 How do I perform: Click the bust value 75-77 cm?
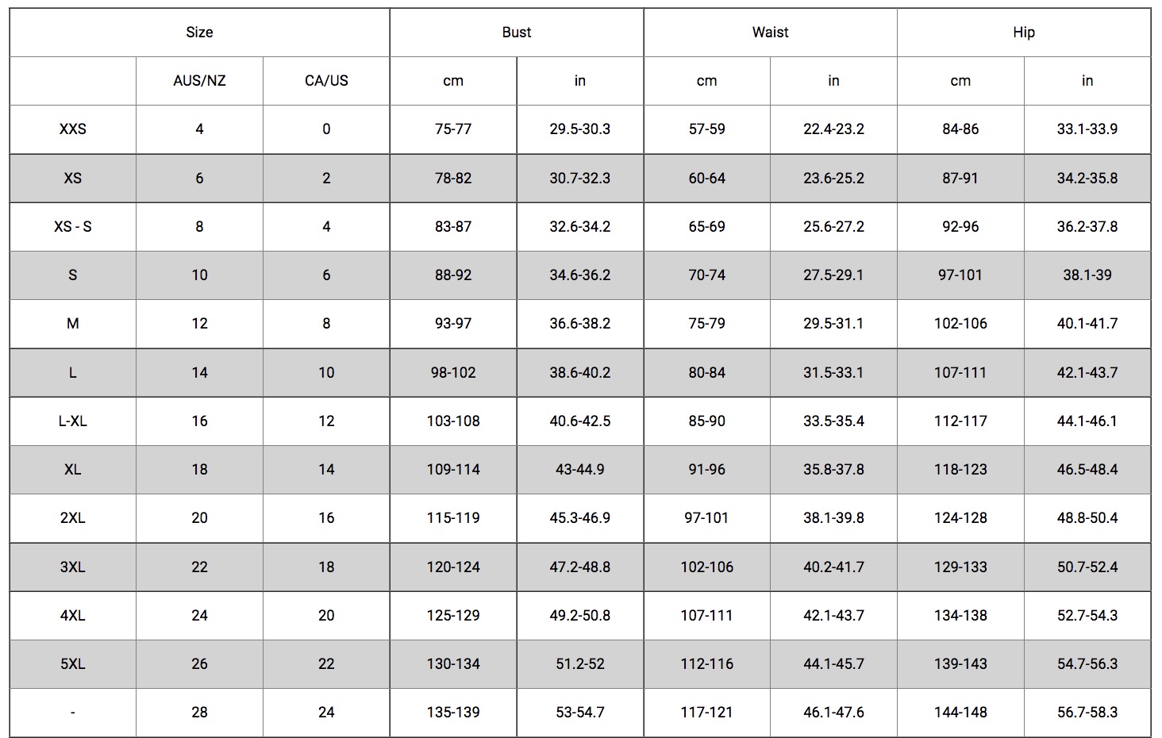[x=453, y=129]
